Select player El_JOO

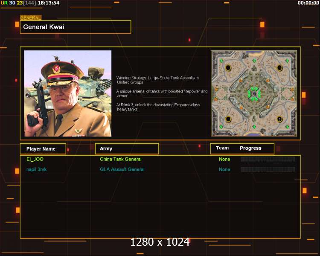[35, 159]
